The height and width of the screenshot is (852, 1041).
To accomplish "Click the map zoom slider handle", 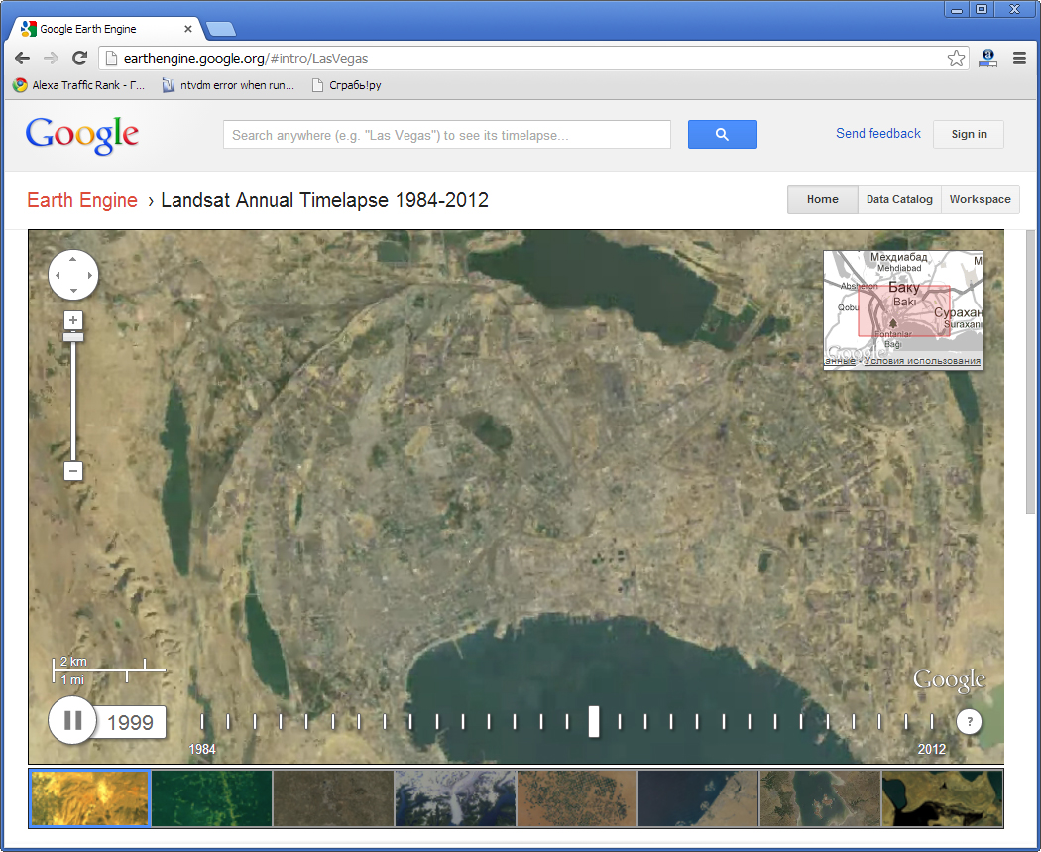I will [x=73, y=337].
